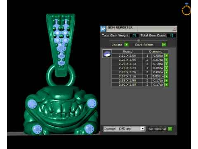Select the 2.26 X 2.26 size cell

[x=127, y=72]
